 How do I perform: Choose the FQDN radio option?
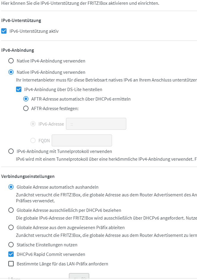(x=33, y=140)
